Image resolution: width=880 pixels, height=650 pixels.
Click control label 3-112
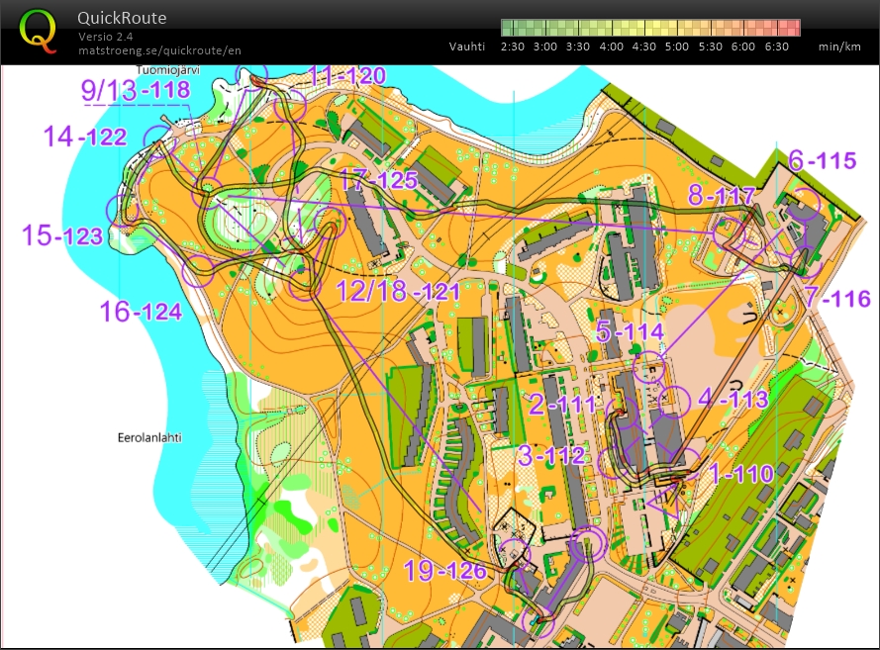pos(550,457)
